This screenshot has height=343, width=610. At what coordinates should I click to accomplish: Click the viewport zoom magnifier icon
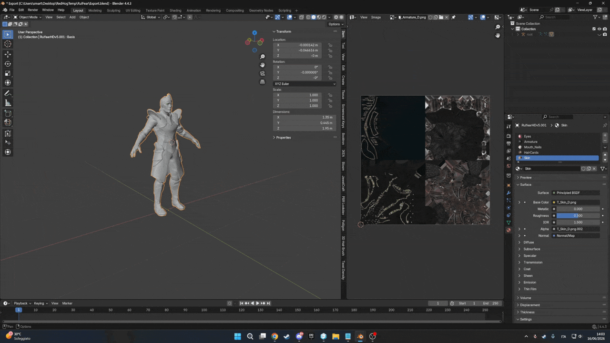pyautogui.click(x=262, y=57)
